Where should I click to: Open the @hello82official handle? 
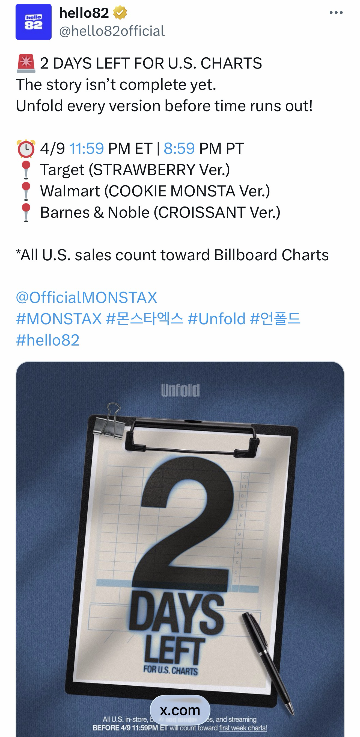click(112, 31)
